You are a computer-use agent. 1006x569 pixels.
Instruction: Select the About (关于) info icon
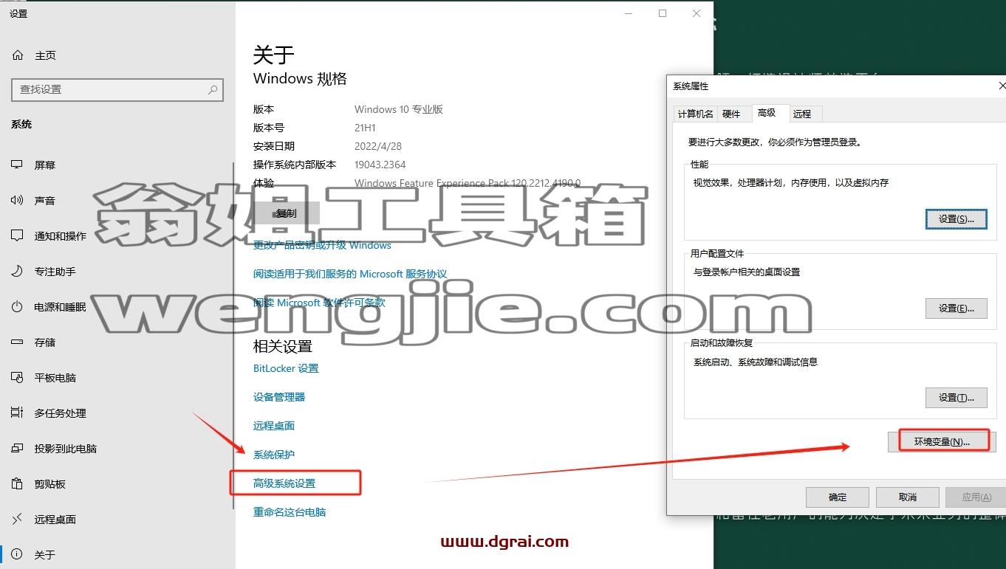pos(17,554)
